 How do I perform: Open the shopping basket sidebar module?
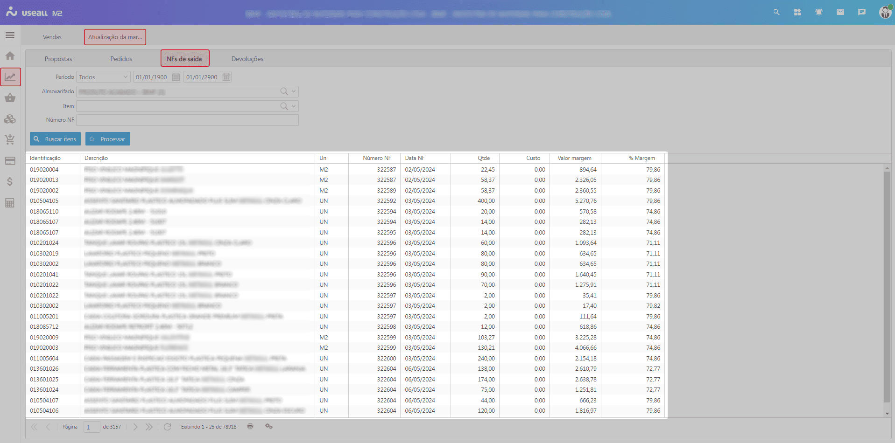click(x=10, y=98)
